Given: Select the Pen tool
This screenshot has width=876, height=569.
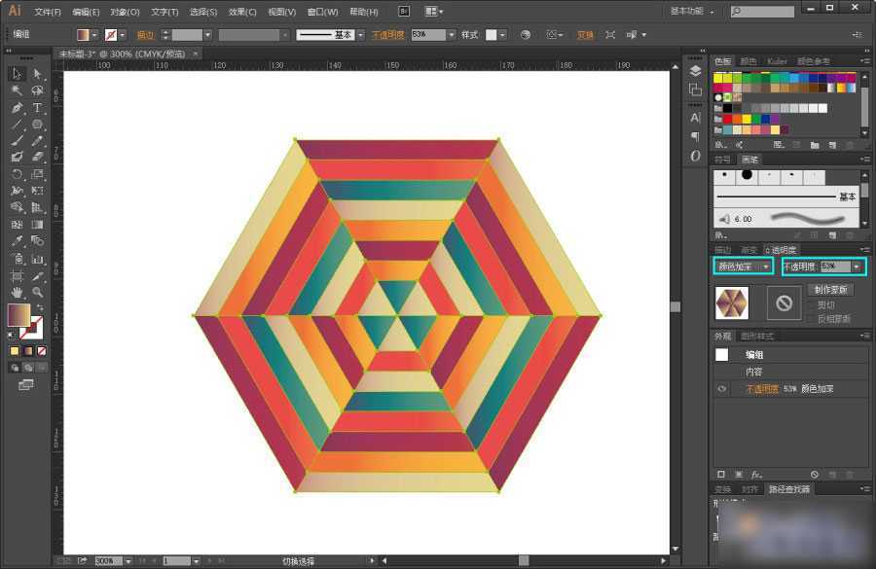Looking at the screenshot, I should (18, 108).
